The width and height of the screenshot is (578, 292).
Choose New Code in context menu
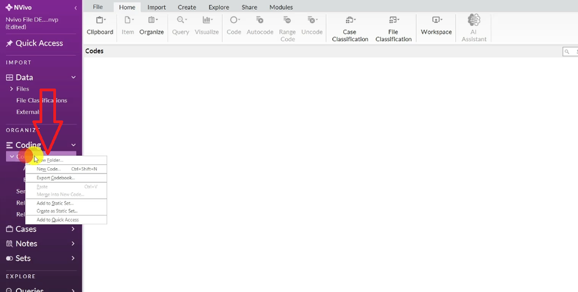67,169
